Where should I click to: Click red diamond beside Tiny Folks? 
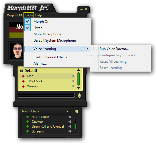(x=23, y=81)
